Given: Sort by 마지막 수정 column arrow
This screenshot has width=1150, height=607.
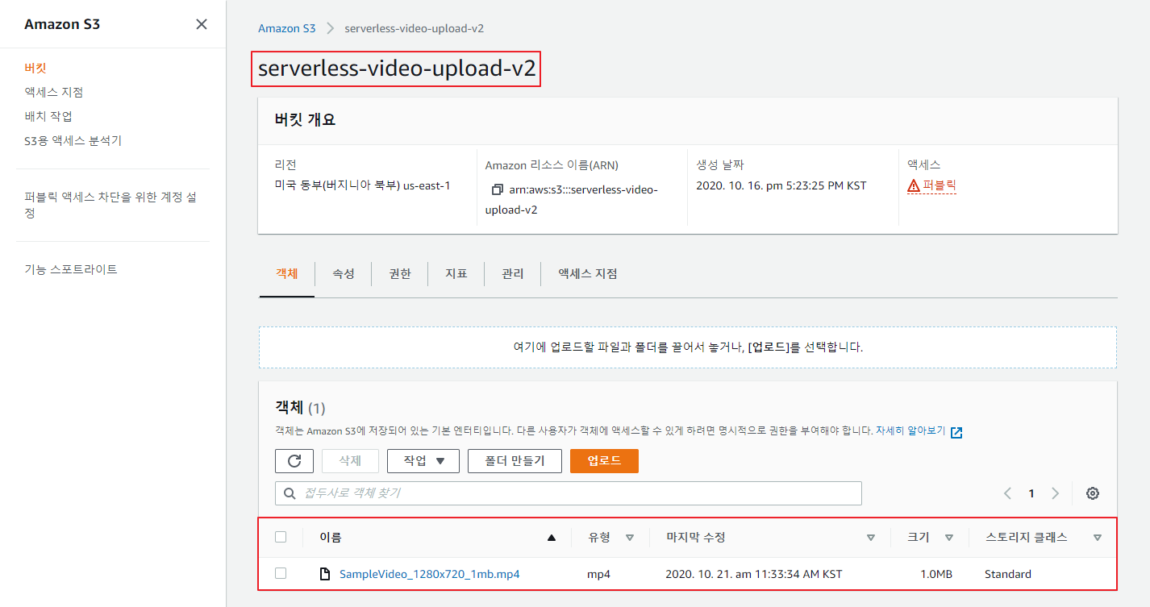Looking at the screenshot, I should click(871, 538).
